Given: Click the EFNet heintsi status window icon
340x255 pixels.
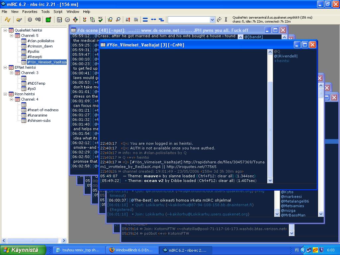Looking at the screenshot, I should (11, 67).
